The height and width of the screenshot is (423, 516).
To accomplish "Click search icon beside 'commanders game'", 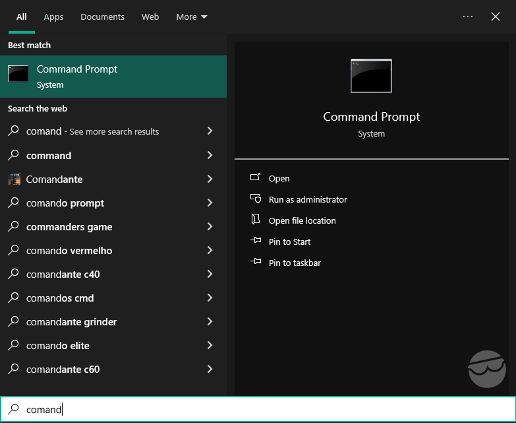I will [x=13, y=226].
